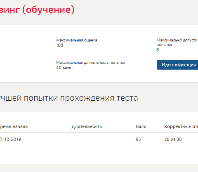This screenshot has height=172, width=198.
Task: Click the '28 из 30' correct answers cell
Action: (173, 139)
